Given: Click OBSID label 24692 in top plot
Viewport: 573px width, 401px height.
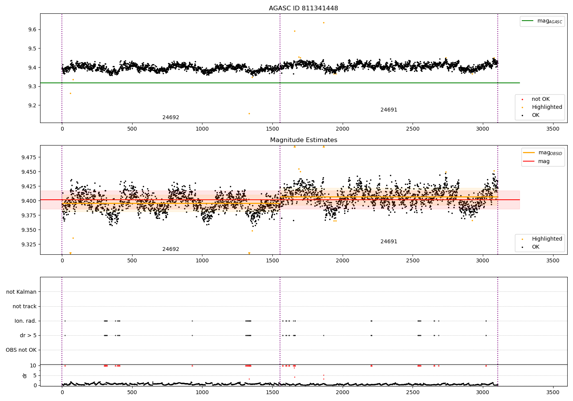Looking at the screenshot, I should [171, 118].
